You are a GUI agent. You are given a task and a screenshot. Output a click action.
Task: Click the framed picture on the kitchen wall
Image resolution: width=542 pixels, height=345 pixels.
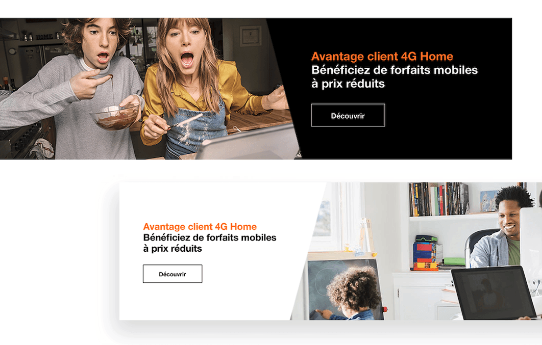point(250,36)
